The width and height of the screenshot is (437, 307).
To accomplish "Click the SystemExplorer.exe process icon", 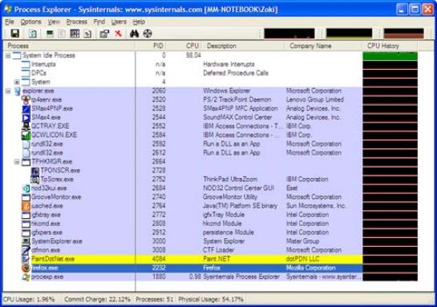I will 26,241.
